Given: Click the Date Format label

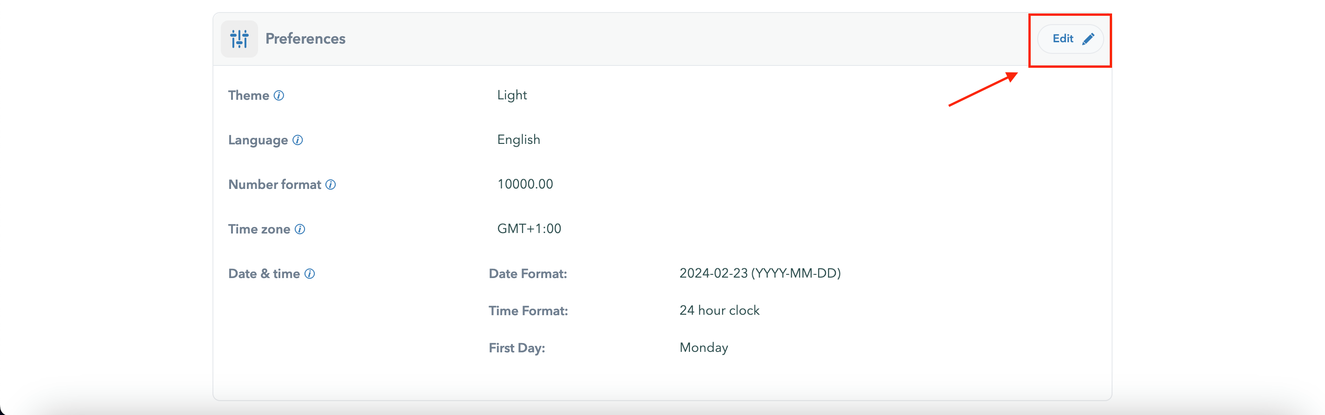Looking at the screenshot, I should pos(528,274).
